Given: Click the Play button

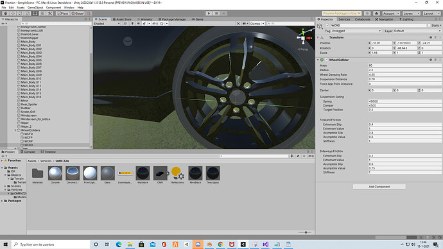Looking at the screenshot, I should (209, 13).
